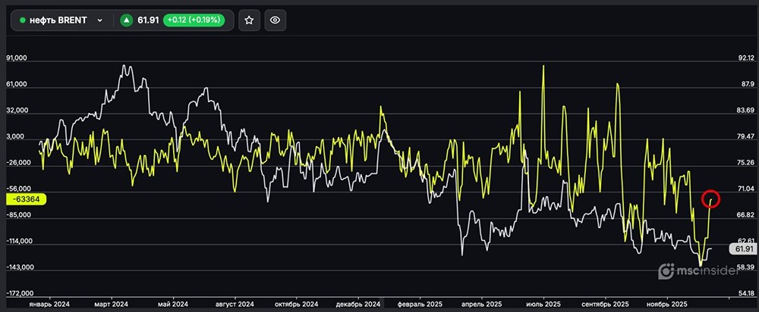Click the green status dot beside нефть BRENT
Image resolution: width=759 pixels, height=312 pixels.
point(22,20)
